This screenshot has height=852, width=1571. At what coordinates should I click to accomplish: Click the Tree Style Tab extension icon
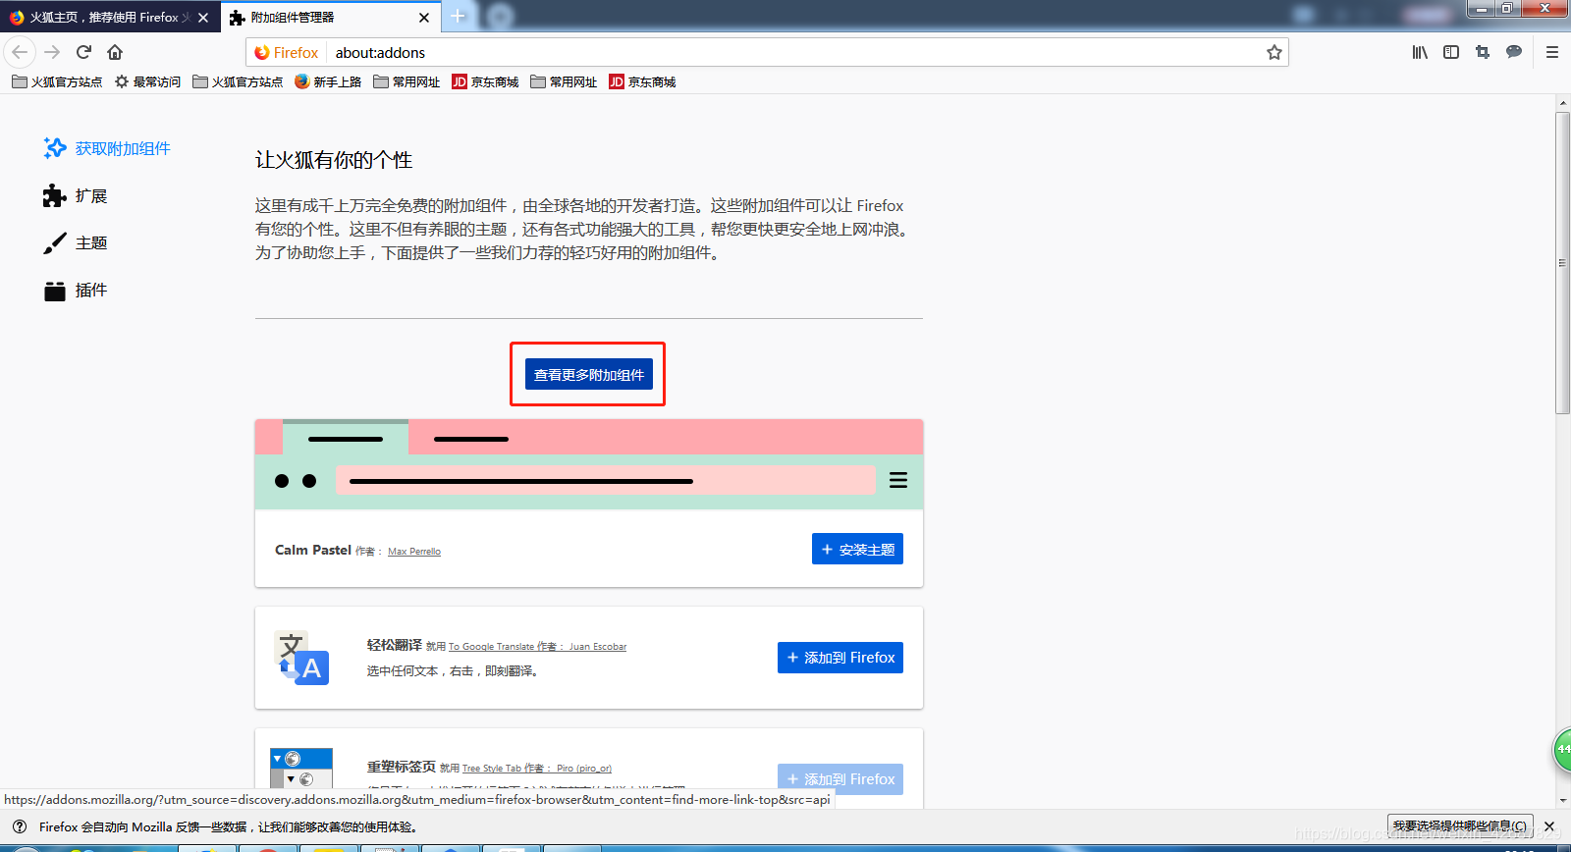tap(301, 769)
